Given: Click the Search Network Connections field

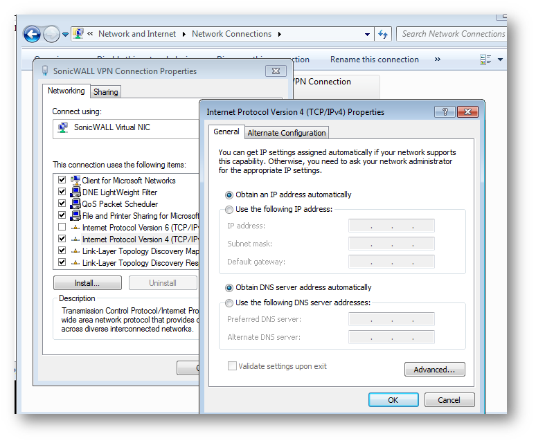Looking at the screenshot, I should coord(452,34).
